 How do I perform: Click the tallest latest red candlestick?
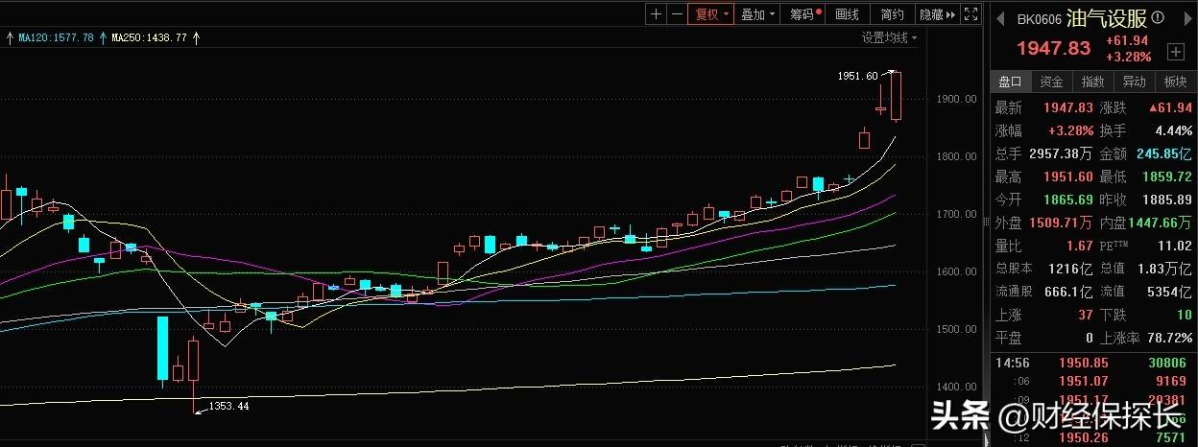coord(897,96)
